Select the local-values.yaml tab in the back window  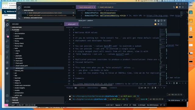pyautogui.click(x=86, y=7)
